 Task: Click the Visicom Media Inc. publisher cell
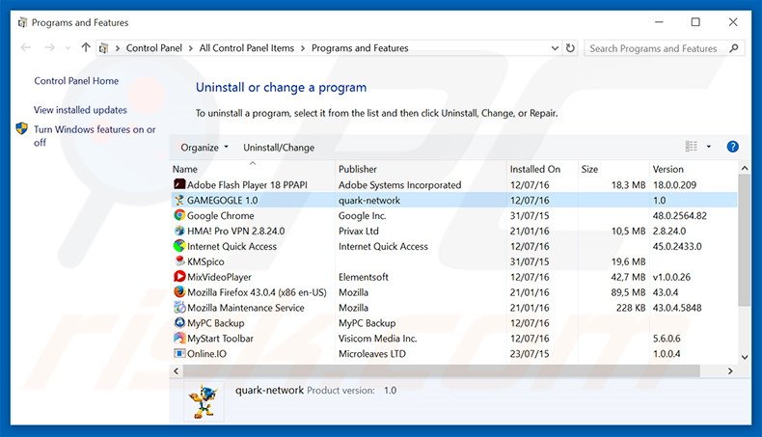pos(377,339)
